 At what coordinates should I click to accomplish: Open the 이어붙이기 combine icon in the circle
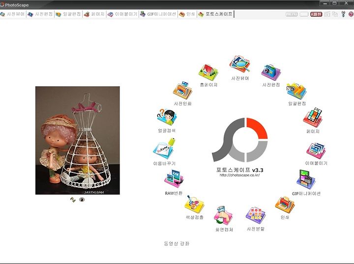coord(316,151)
